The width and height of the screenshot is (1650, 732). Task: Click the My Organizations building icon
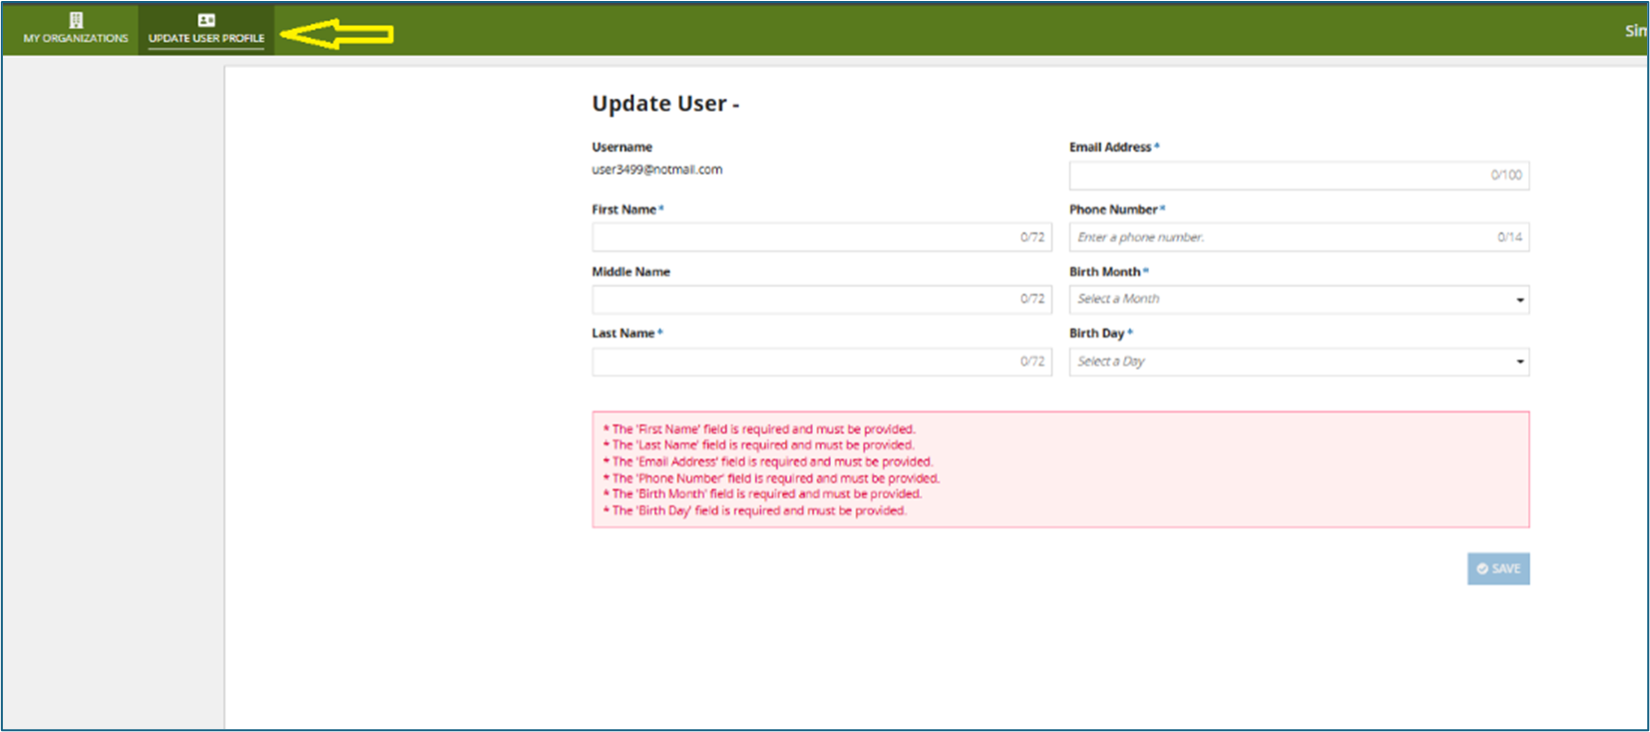76,20
